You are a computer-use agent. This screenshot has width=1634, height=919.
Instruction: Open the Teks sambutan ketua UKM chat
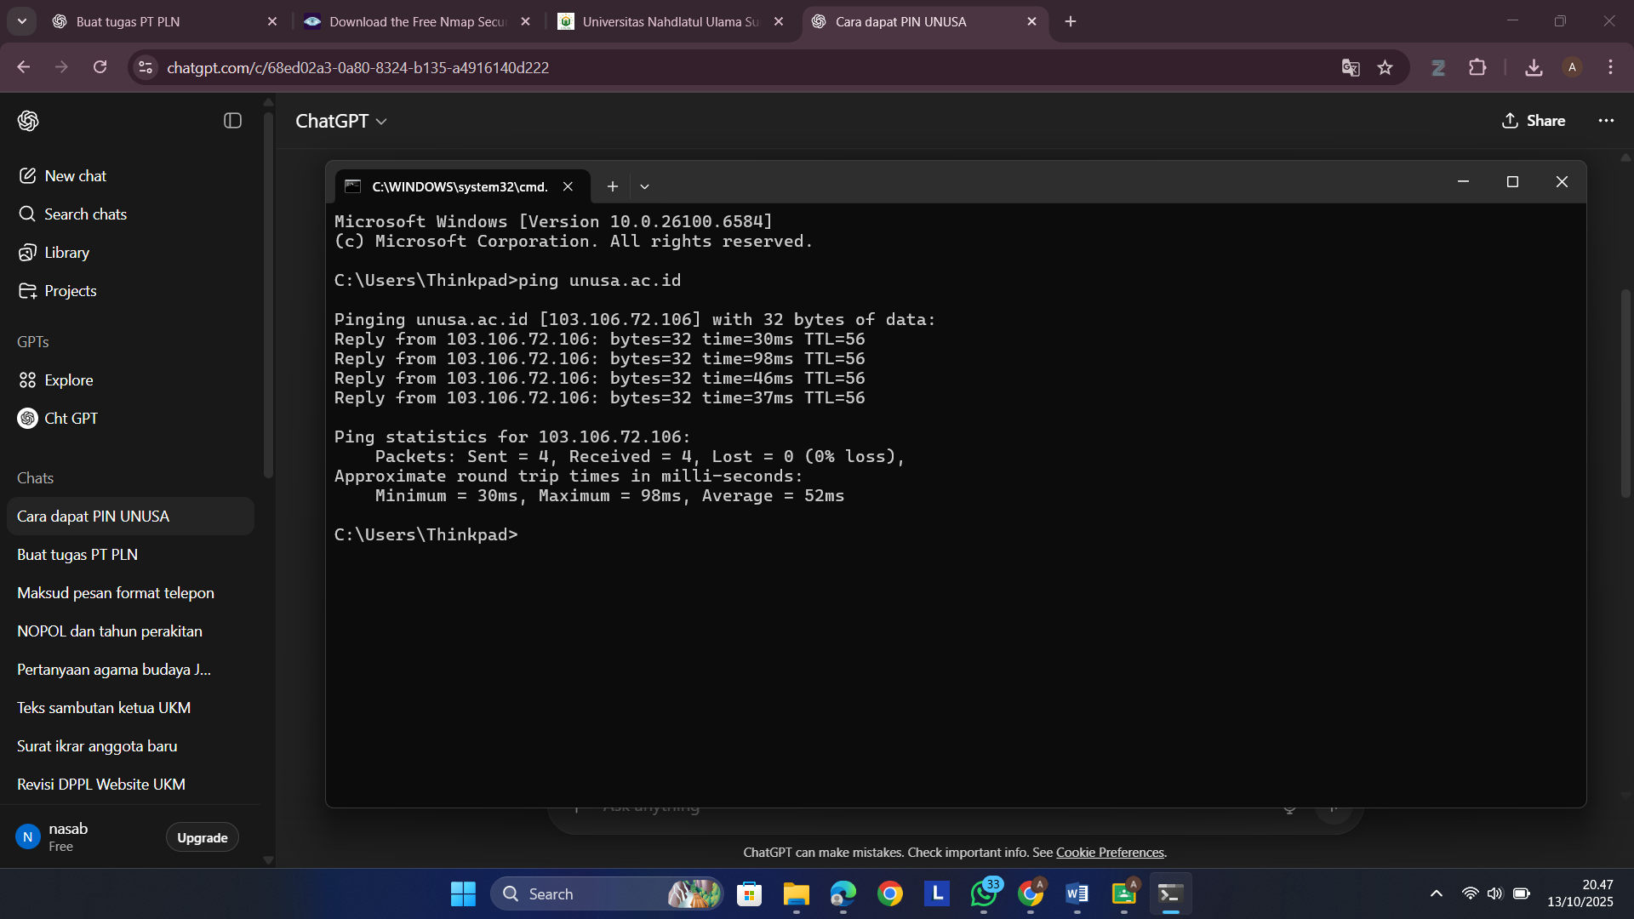coord(104,708)
